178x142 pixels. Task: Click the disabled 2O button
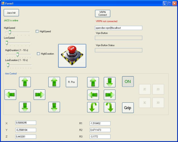(158, 89)
